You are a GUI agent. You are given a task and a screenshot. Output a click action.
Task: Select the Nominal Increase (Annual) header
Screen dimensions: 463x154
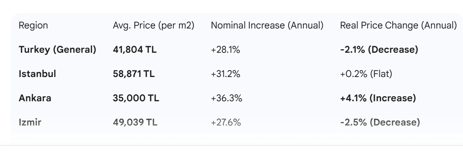267,26
